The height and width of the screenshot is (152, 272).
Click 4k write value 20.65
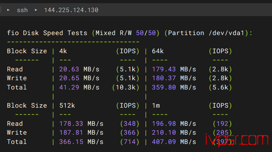(x=69, y=78)
